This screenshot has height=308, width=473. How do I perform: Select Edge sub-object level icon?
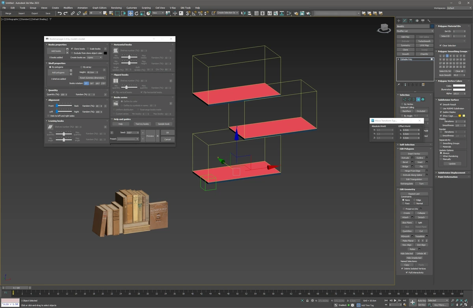[x=409, y=99]
